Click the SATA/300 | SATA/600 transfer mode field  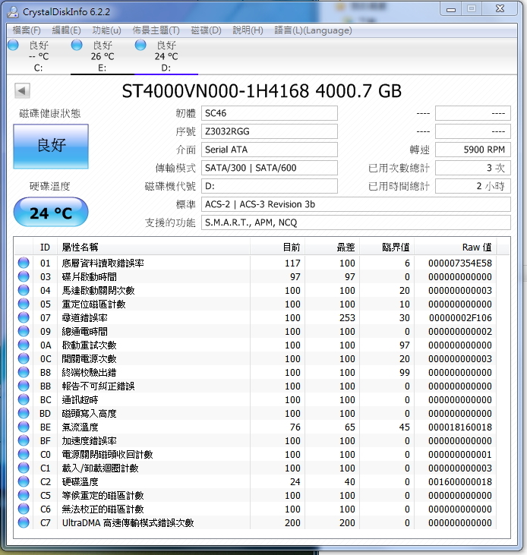[270, 168]
